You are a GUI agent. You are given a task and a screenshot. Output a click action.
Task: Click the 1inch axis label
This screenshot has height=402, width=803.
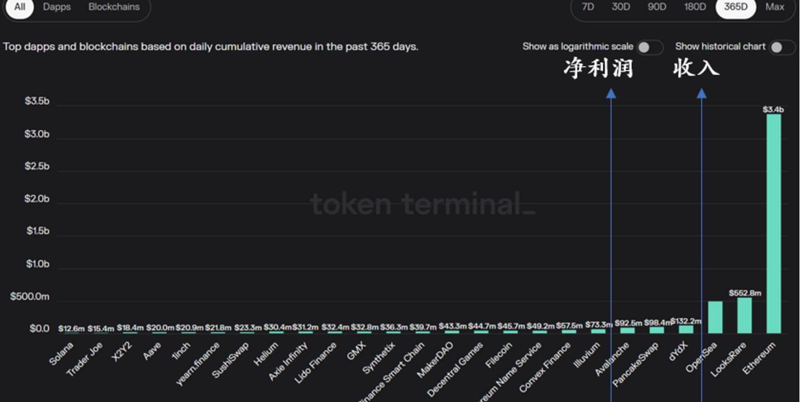coord(182,350)
